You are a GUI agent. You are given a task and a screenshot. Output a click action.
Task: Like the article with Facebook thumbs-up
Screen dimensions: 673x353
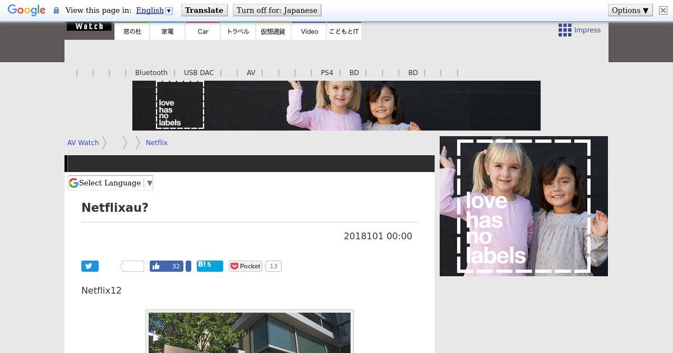(x=167, y=266)
